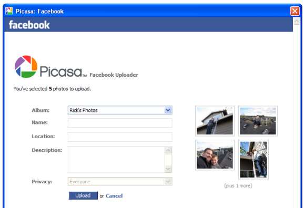Click the Picasa pinwheel logo

26,67
